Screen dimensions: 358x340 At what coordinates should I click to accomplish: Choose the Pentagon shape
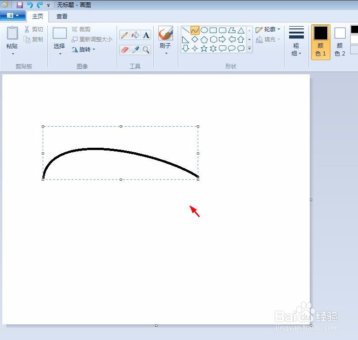pos(204,39)
